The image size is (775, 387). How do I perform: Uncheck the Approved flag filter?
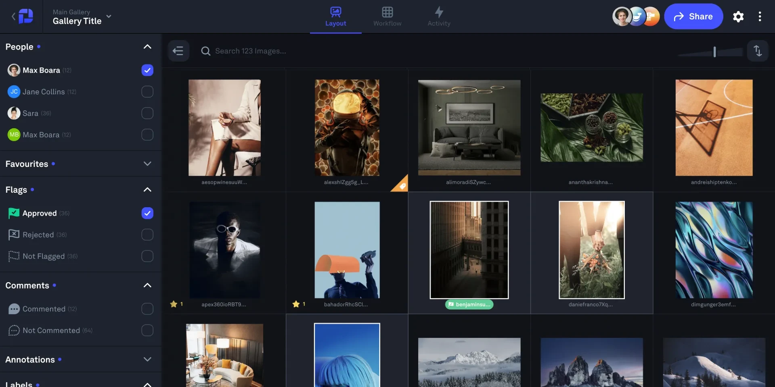tap(147, 213)
